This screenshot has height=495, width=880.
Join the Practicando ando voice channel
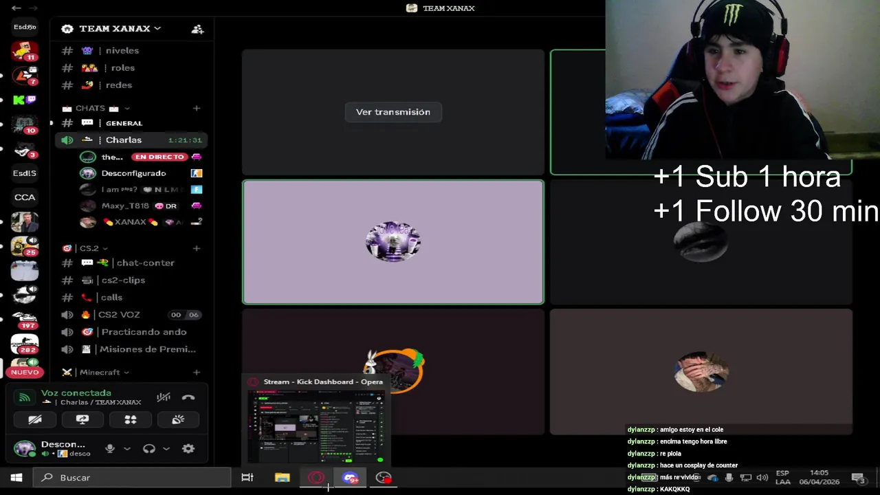[x=131, y=332]
